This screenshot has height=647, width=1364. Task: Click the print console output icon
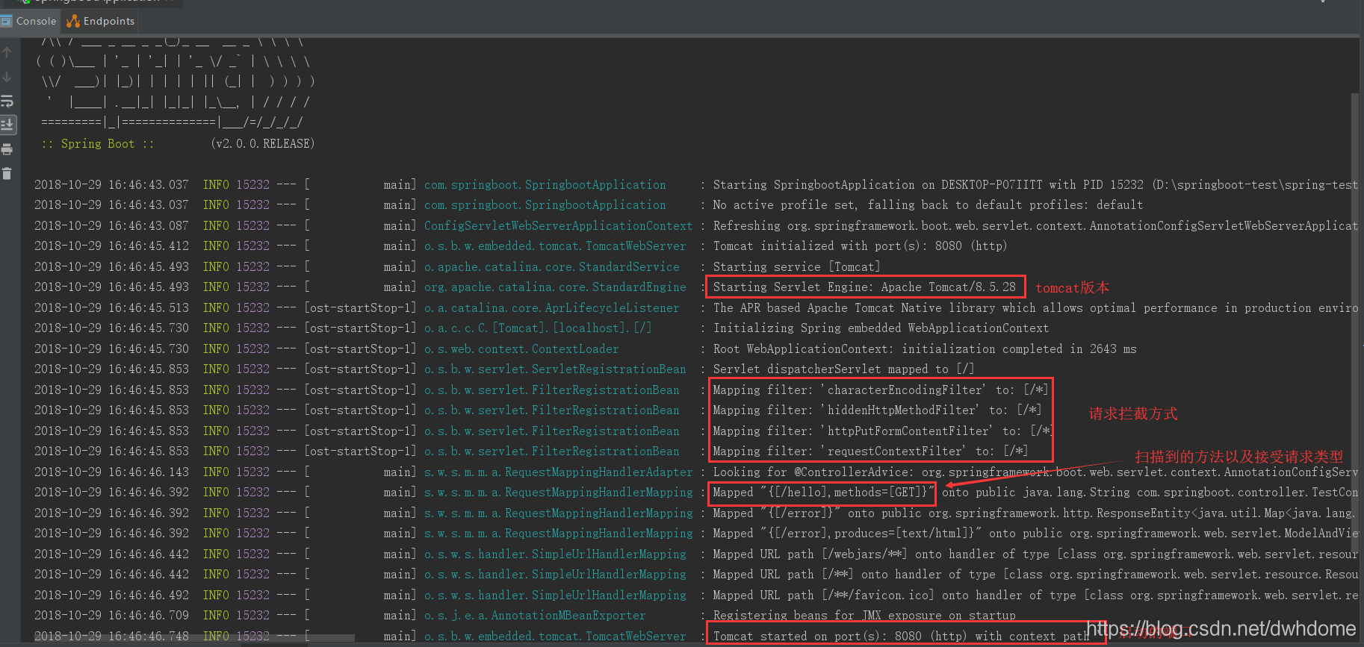coord(7,149)
